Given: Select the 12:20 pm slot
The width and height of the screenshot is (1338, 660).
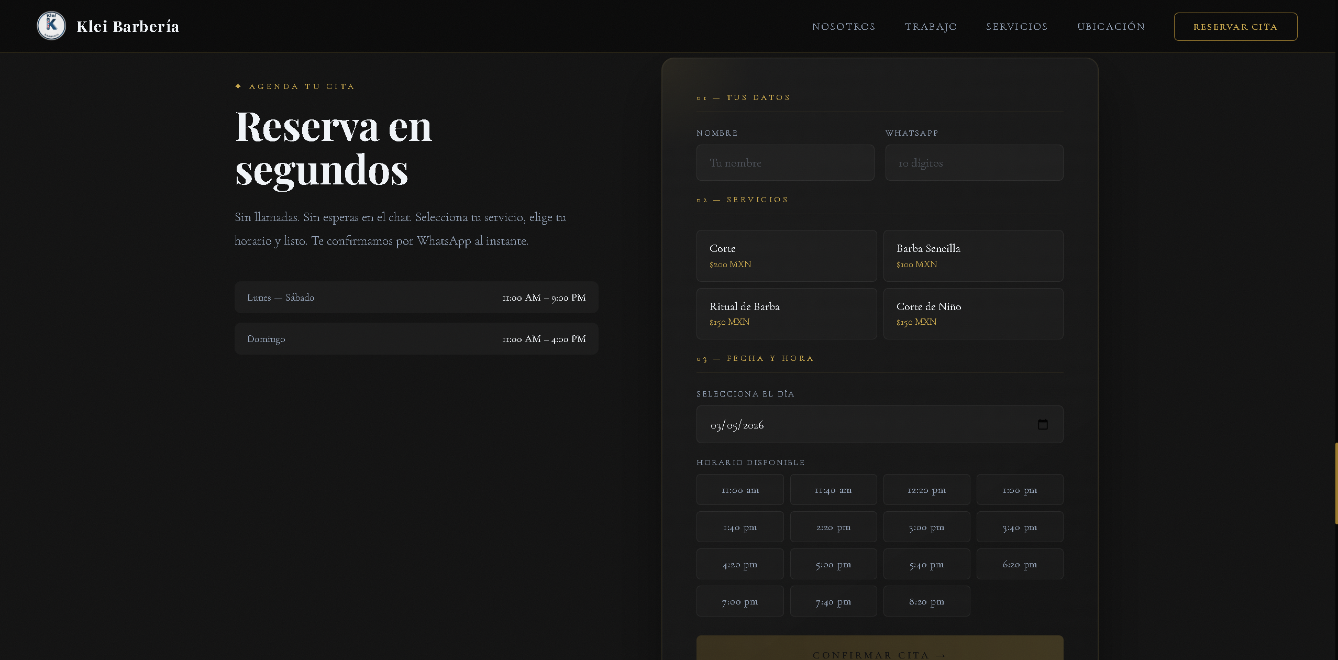Looking at the screenshot, I should (926, 490).
